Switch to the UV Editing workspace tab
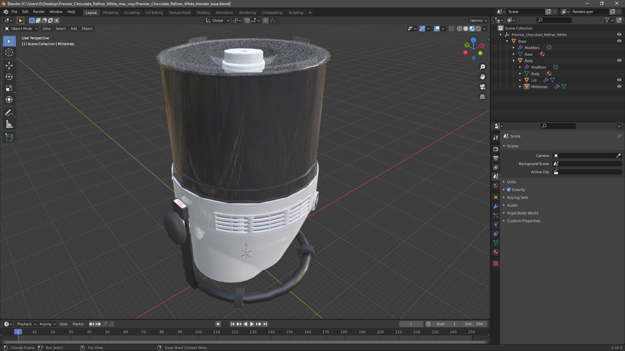This screenshot has height=351, width=625. (154, 13)
